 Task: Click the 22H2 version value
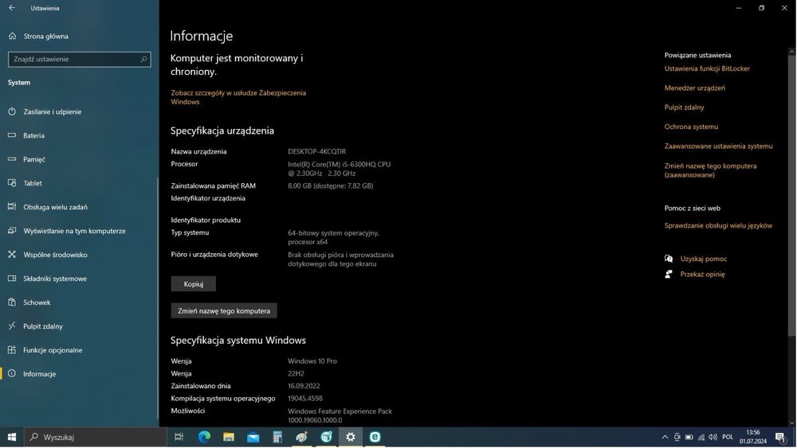(x=296, y=373)
